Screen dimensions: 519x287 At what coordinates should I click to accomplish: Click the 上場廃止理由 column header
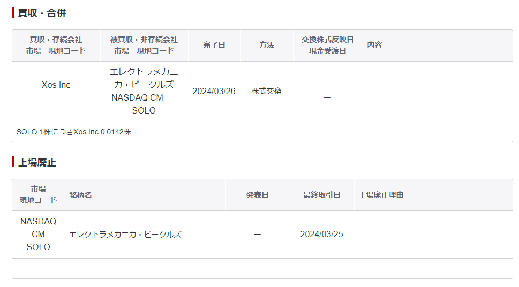pos(381,195)
